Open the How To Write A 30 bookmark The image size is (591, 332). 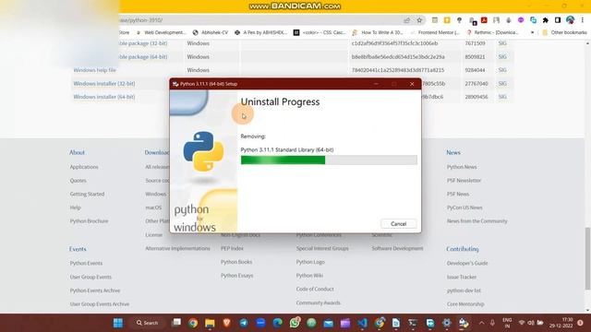(x=378, y=33)
